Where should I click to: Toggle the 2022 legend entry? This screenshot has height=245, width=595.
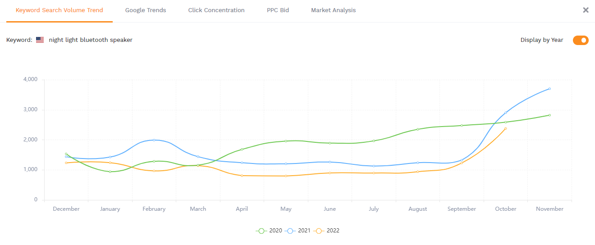tap(327, 231)
